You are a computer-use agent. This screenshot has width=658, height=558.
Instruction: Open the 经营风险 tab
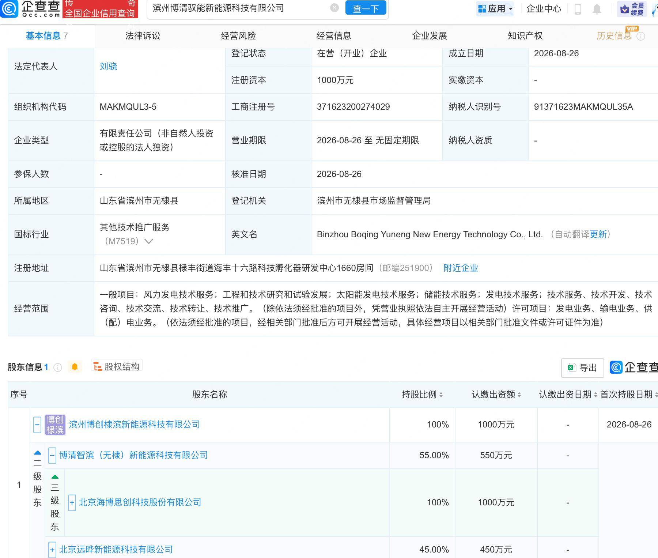(238, 36)
